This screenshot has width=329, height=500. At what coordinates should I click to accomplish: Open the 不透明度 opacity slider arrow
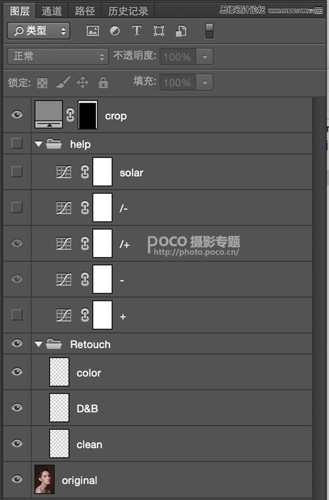coord(205,57)
